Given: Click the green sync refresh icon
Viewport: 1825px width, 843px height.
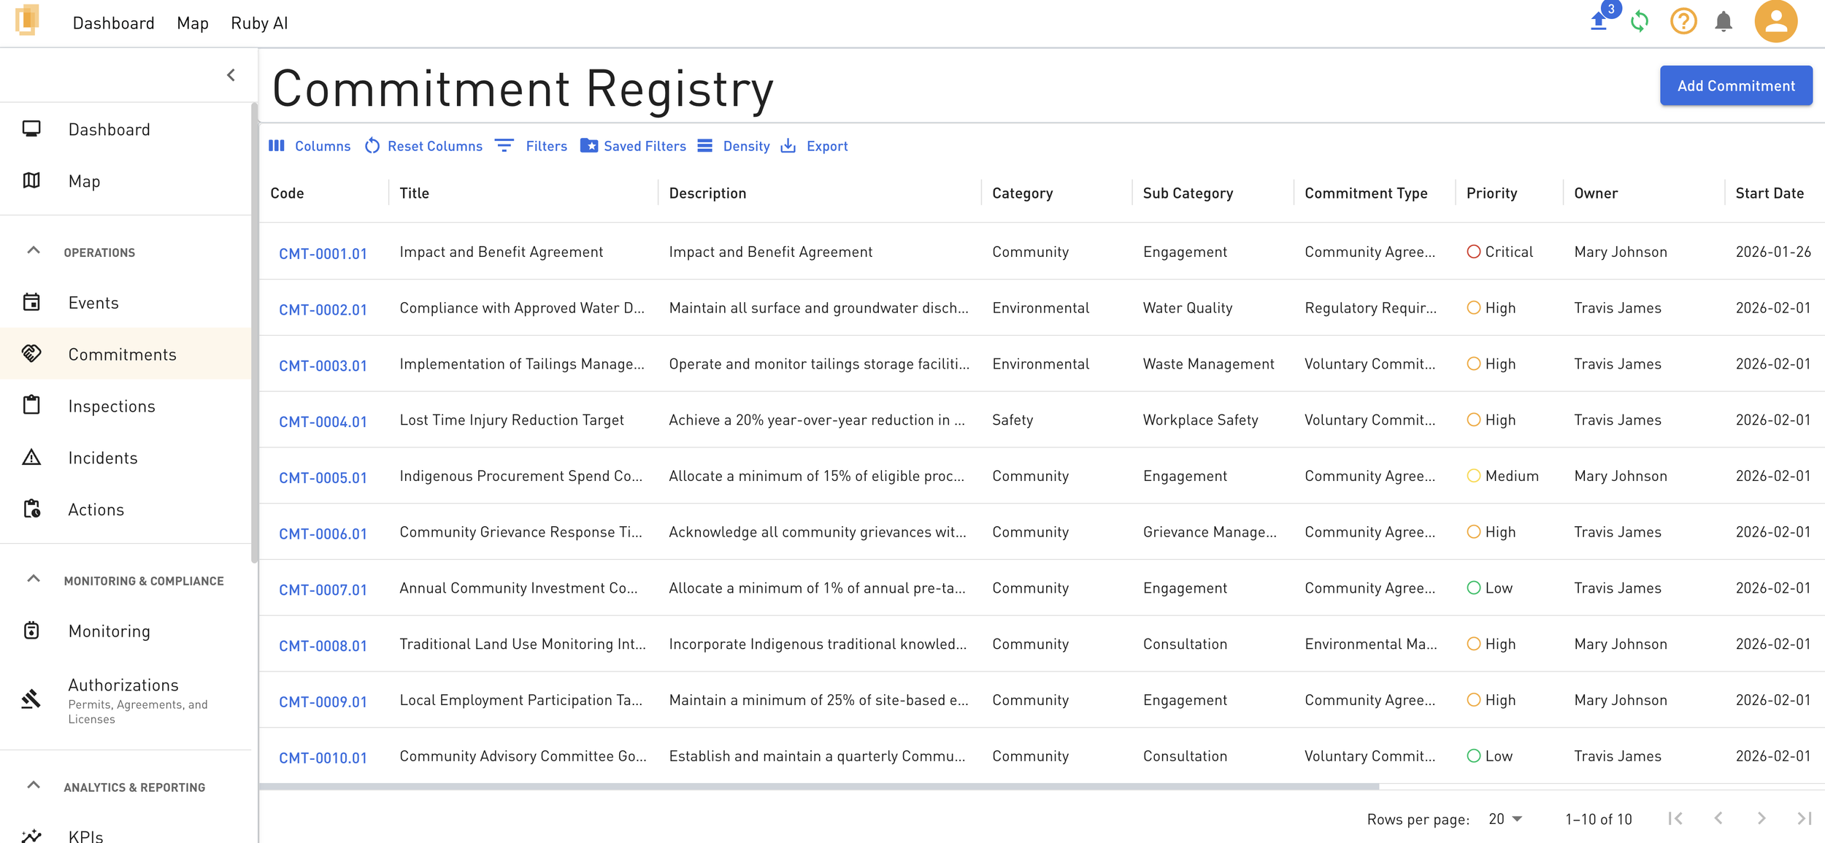Looking at the screenshot, I should click(1640, 22).
